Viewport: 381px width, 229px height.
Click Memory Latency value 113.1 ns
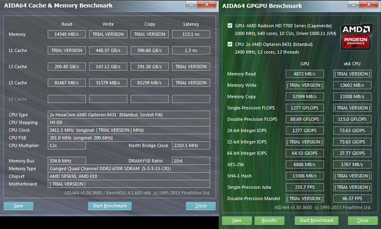click(x=191, y=34)
